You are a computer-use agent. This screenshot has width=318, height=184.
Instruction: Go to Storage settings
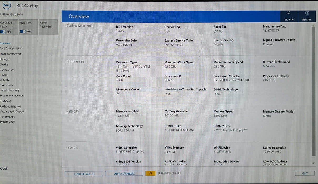coord(4,59)
